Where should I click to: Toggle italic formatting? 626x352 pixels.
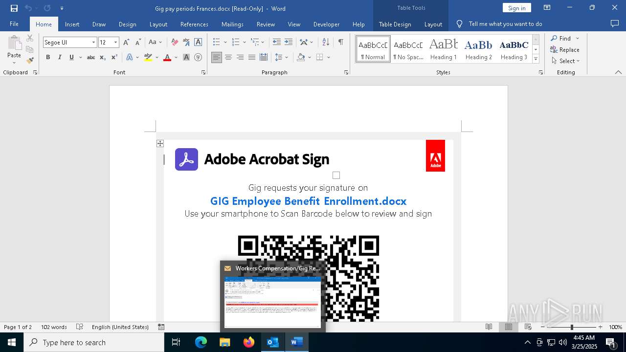click(x=60, y=57)
